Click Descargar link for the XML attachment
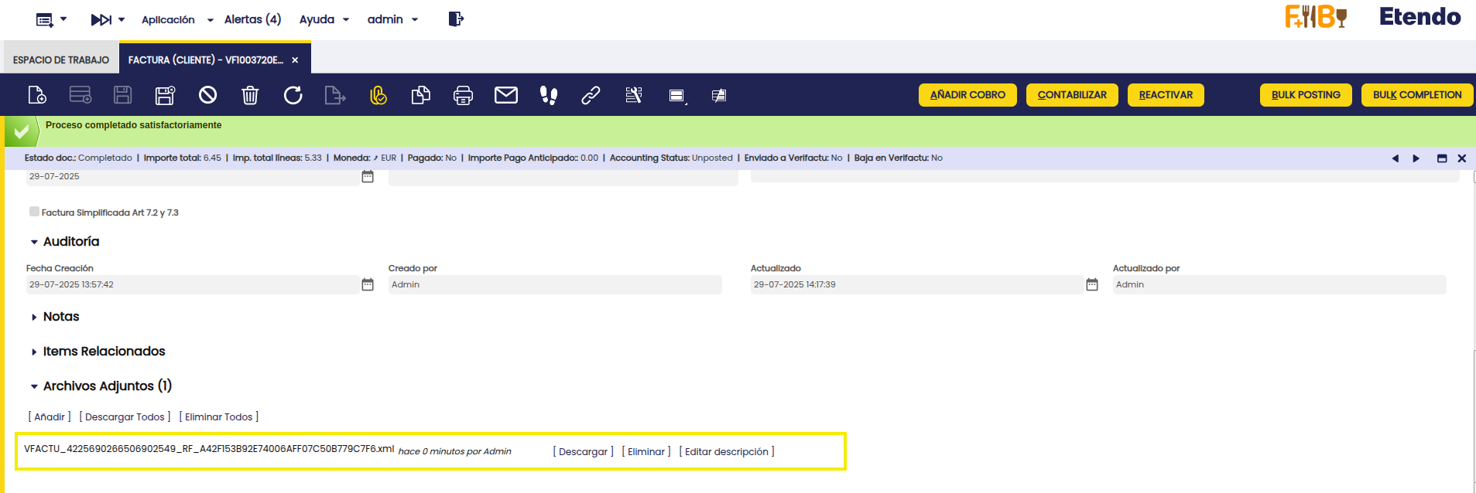The width and height of the screenshot is (1476, 493). 583,452
